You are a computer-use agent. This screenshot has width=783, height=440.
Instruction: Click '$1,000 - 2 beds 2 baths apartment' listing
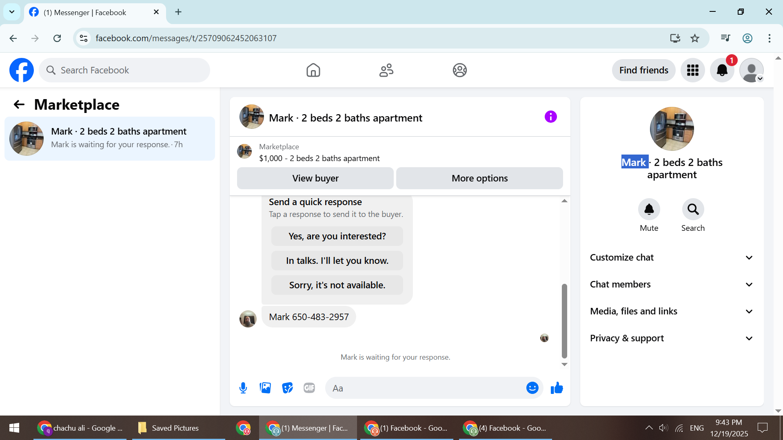point(319,158)
